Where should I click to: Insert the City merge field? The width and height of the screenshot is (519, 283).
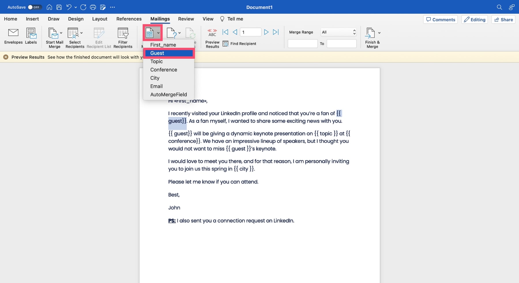coord(169,78)
